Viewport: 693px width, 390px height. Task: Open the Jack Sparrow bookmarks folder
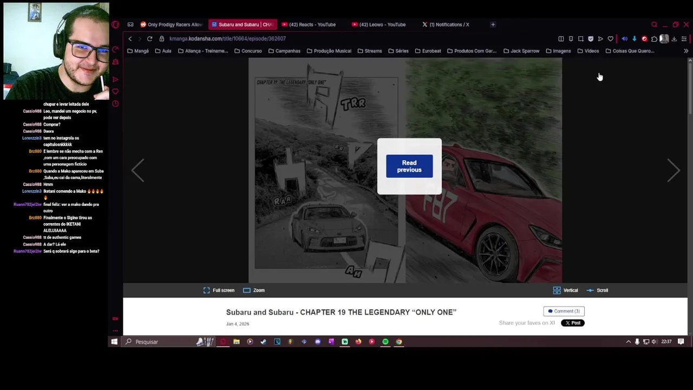click(521, 51)
